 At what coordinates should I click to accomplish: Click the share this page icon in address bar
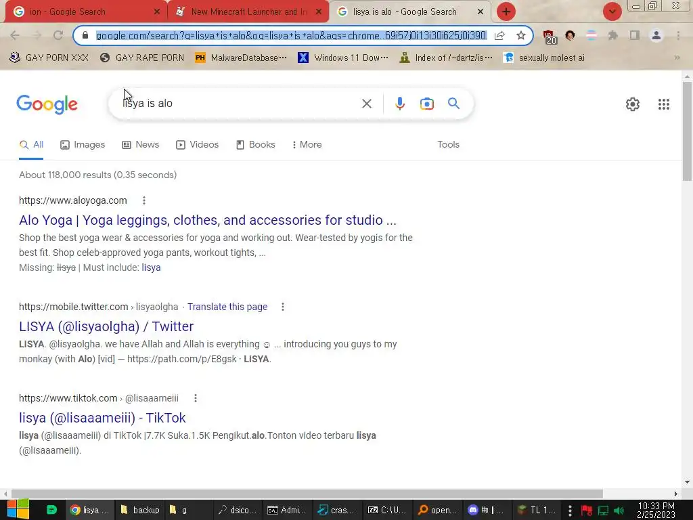[x=499, y=35]
